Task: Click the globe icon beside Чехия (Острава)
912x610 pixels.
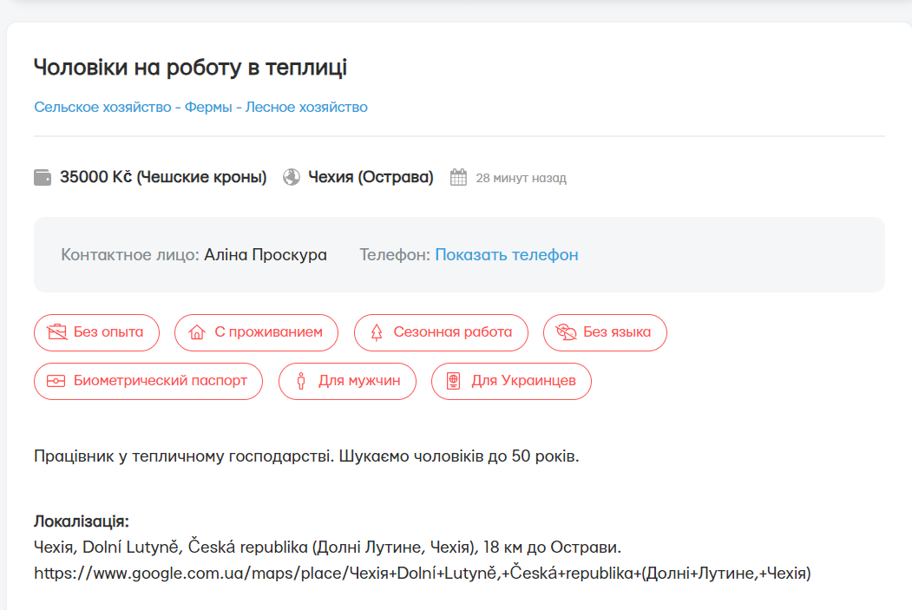Action: pos(291,176)
